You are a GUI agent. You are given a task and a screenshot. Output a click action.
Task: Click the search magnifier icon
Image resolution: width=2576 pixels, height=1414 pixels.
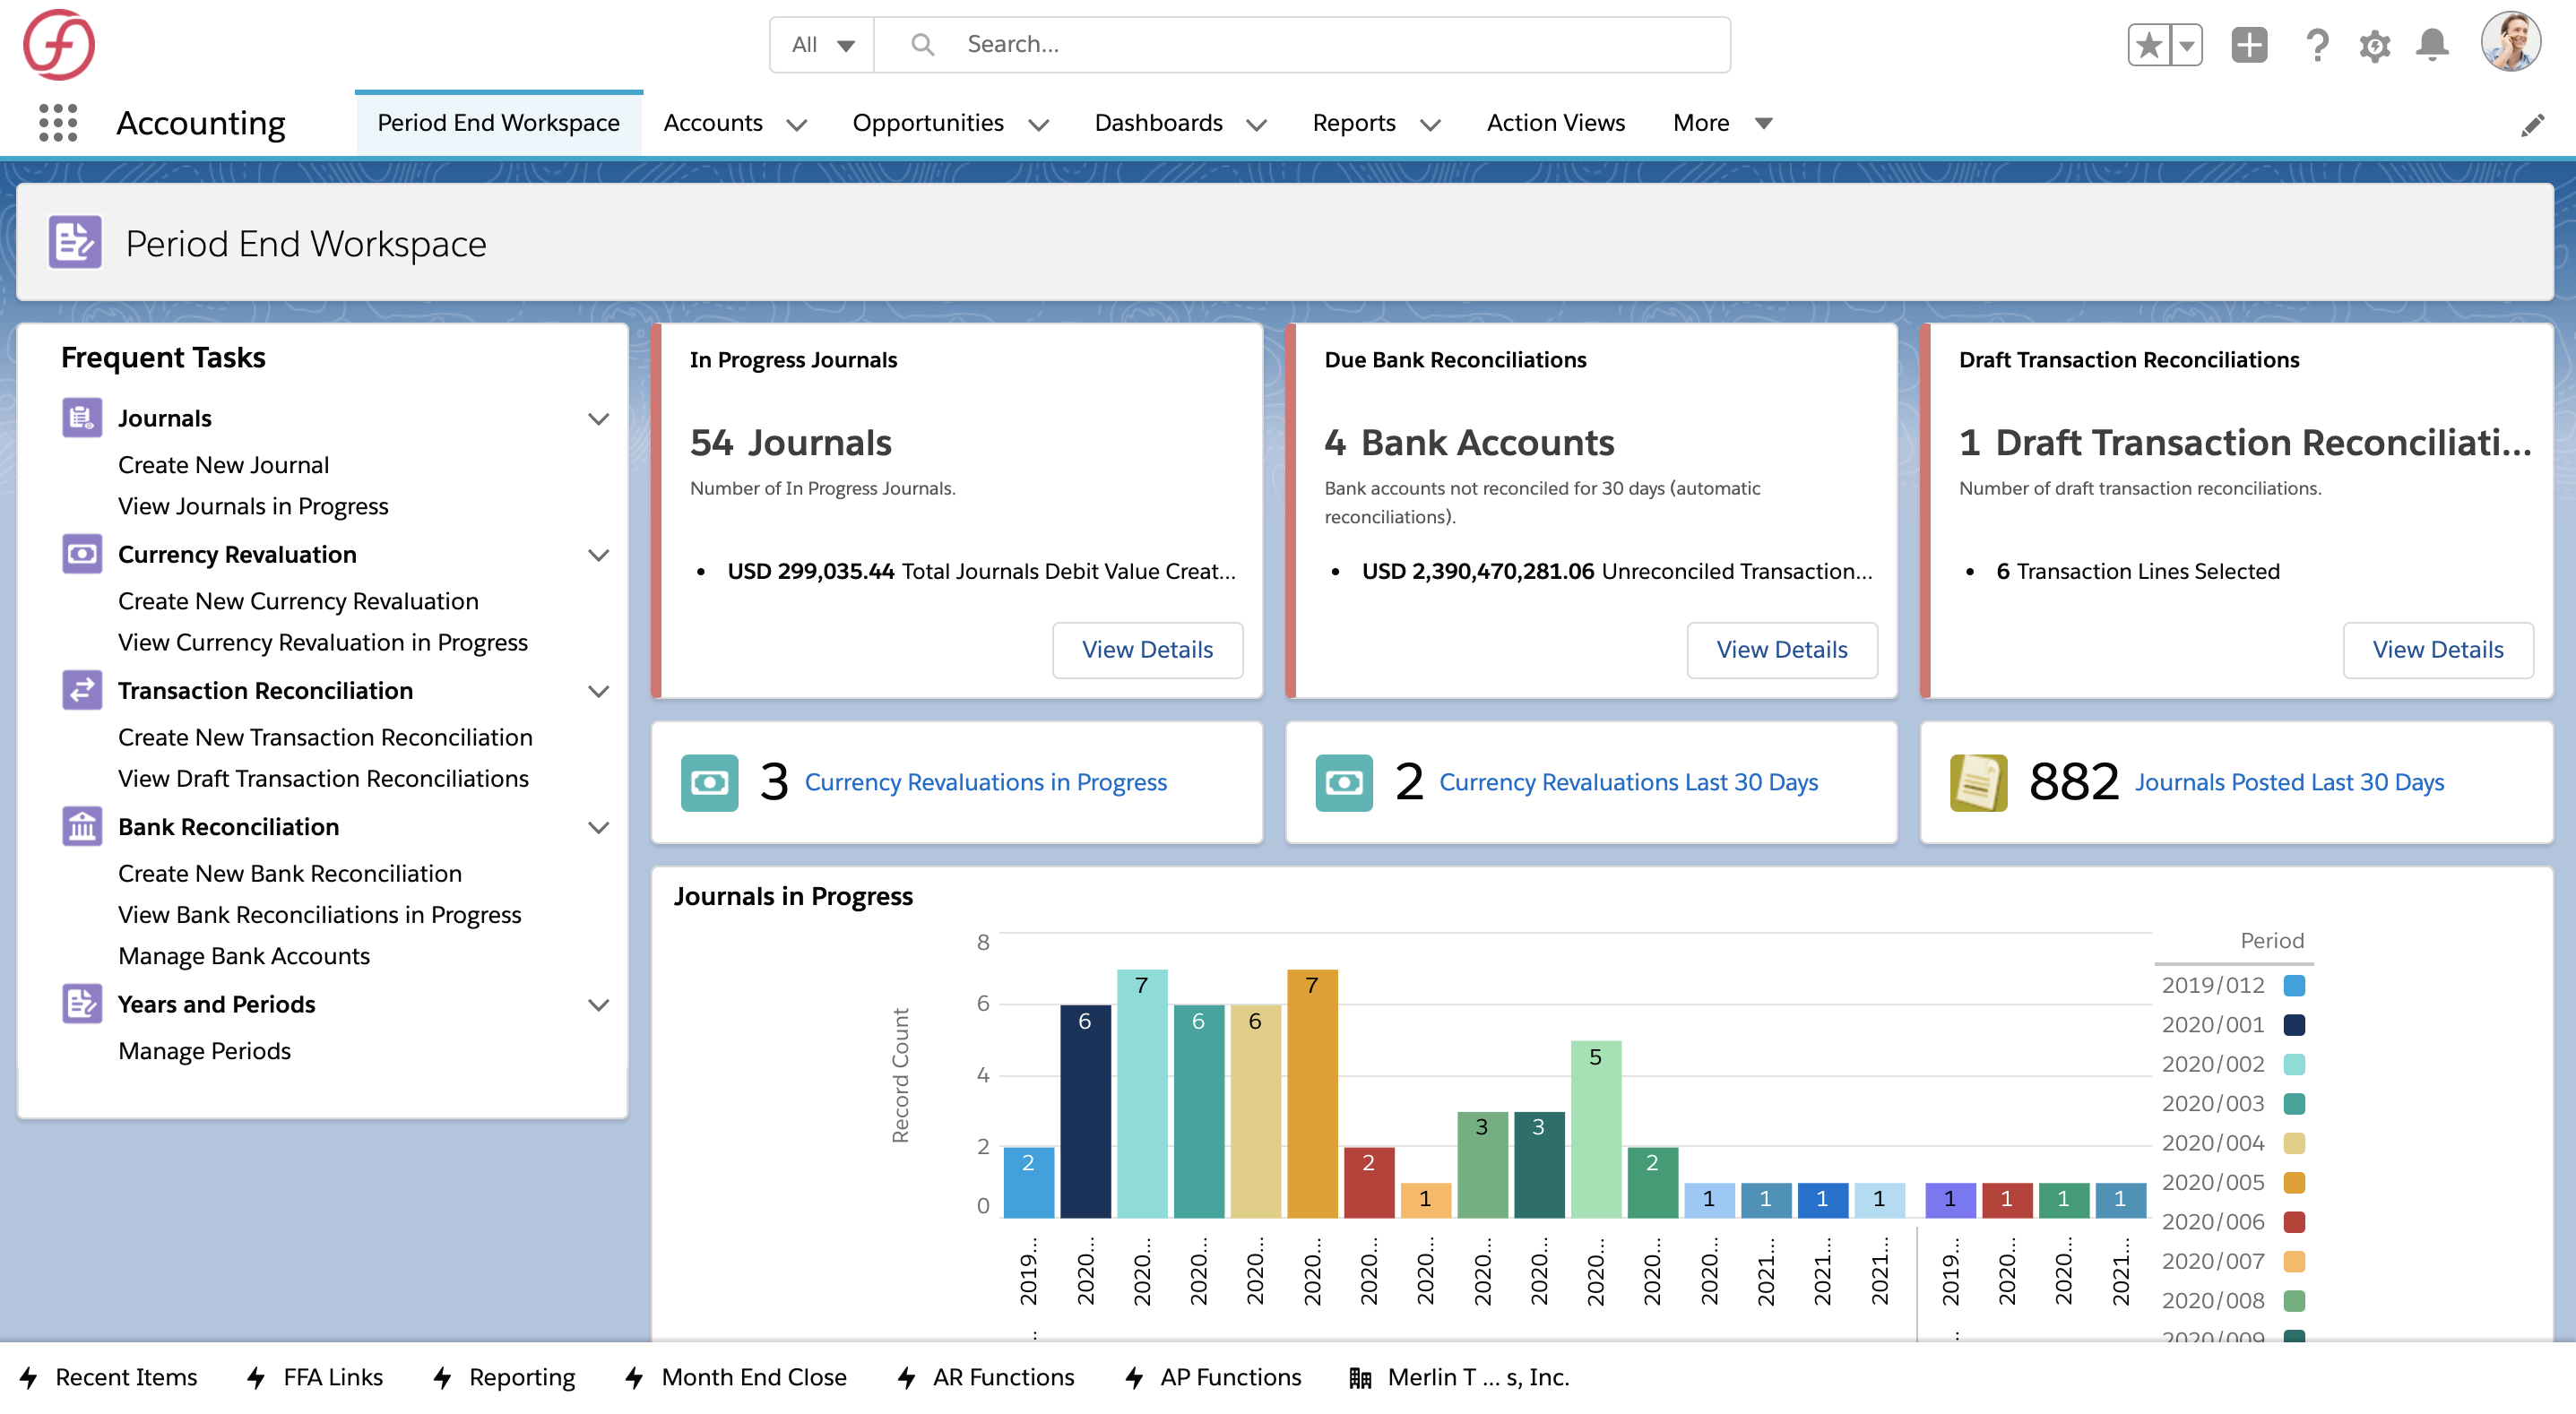(922, 44)
